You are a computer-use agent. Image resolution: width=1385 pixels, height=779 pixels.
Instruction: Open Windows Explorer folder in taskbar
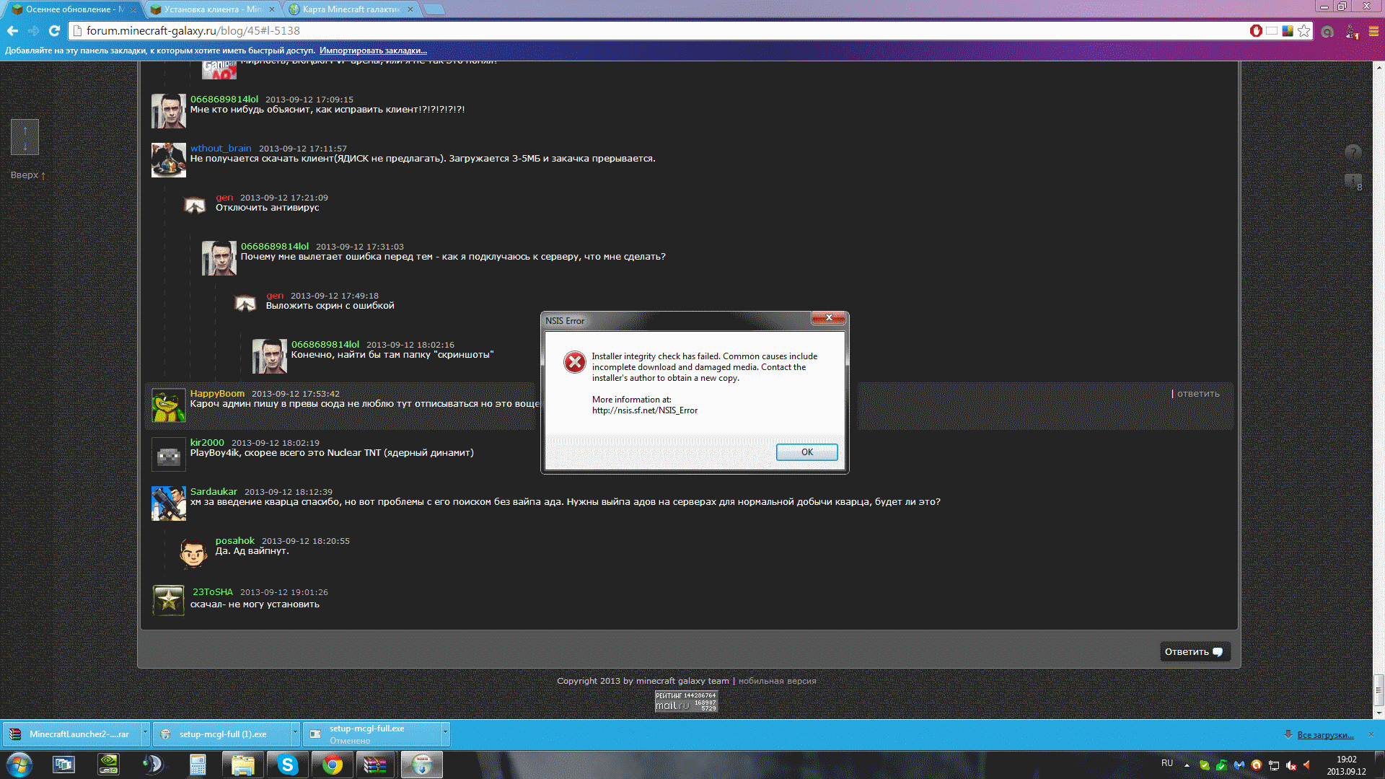(x=242, y=765)
